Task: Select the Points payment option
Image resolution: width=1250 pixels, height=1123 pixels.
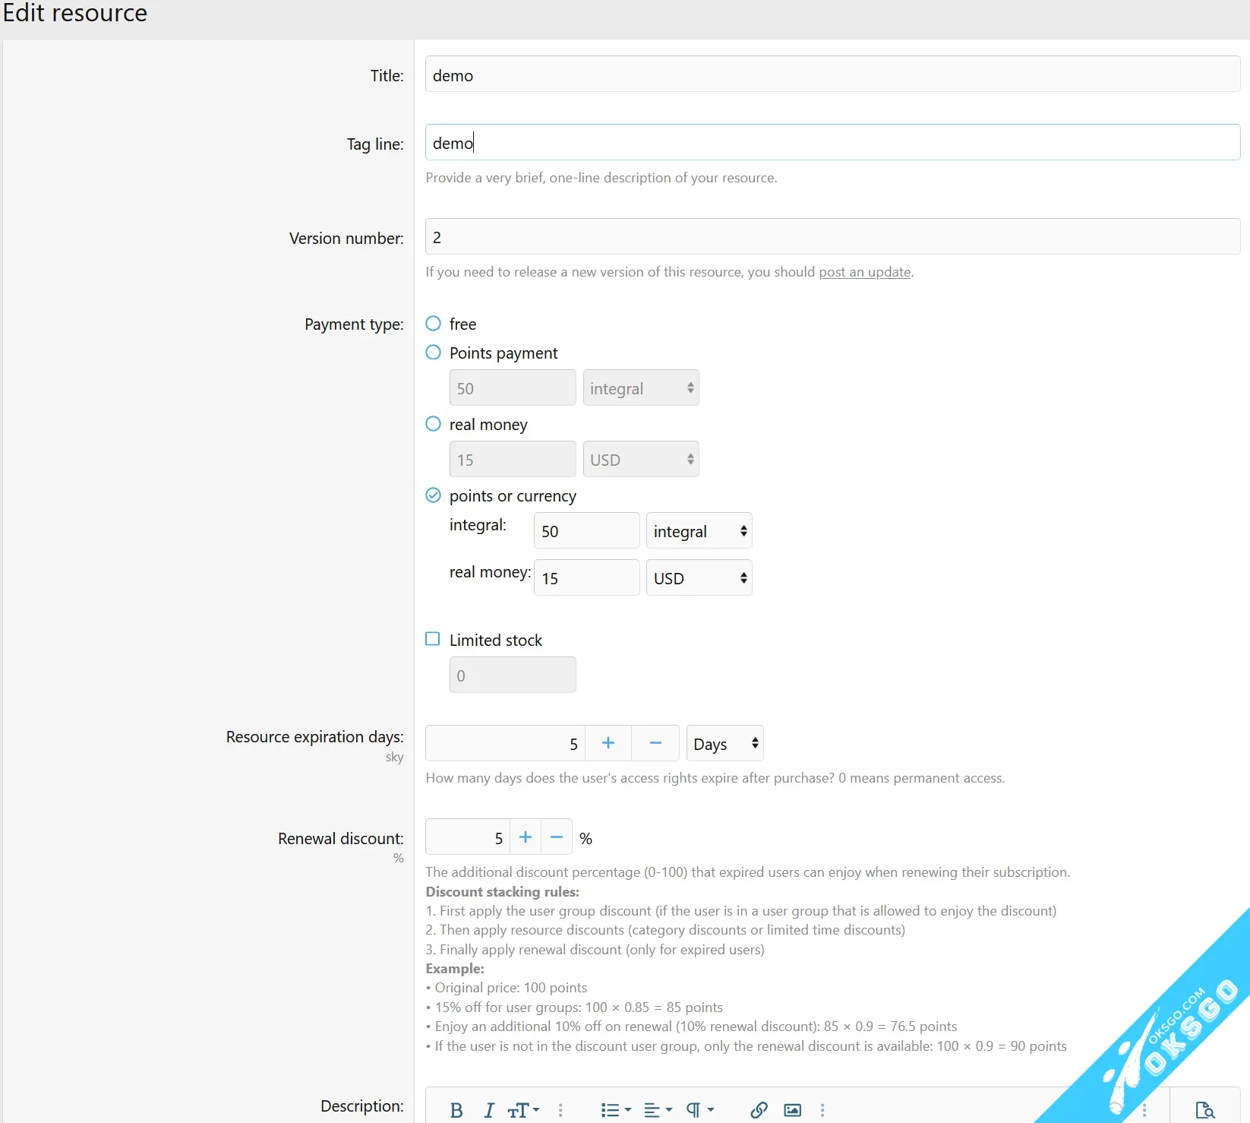Action: (x=433, y=353)
